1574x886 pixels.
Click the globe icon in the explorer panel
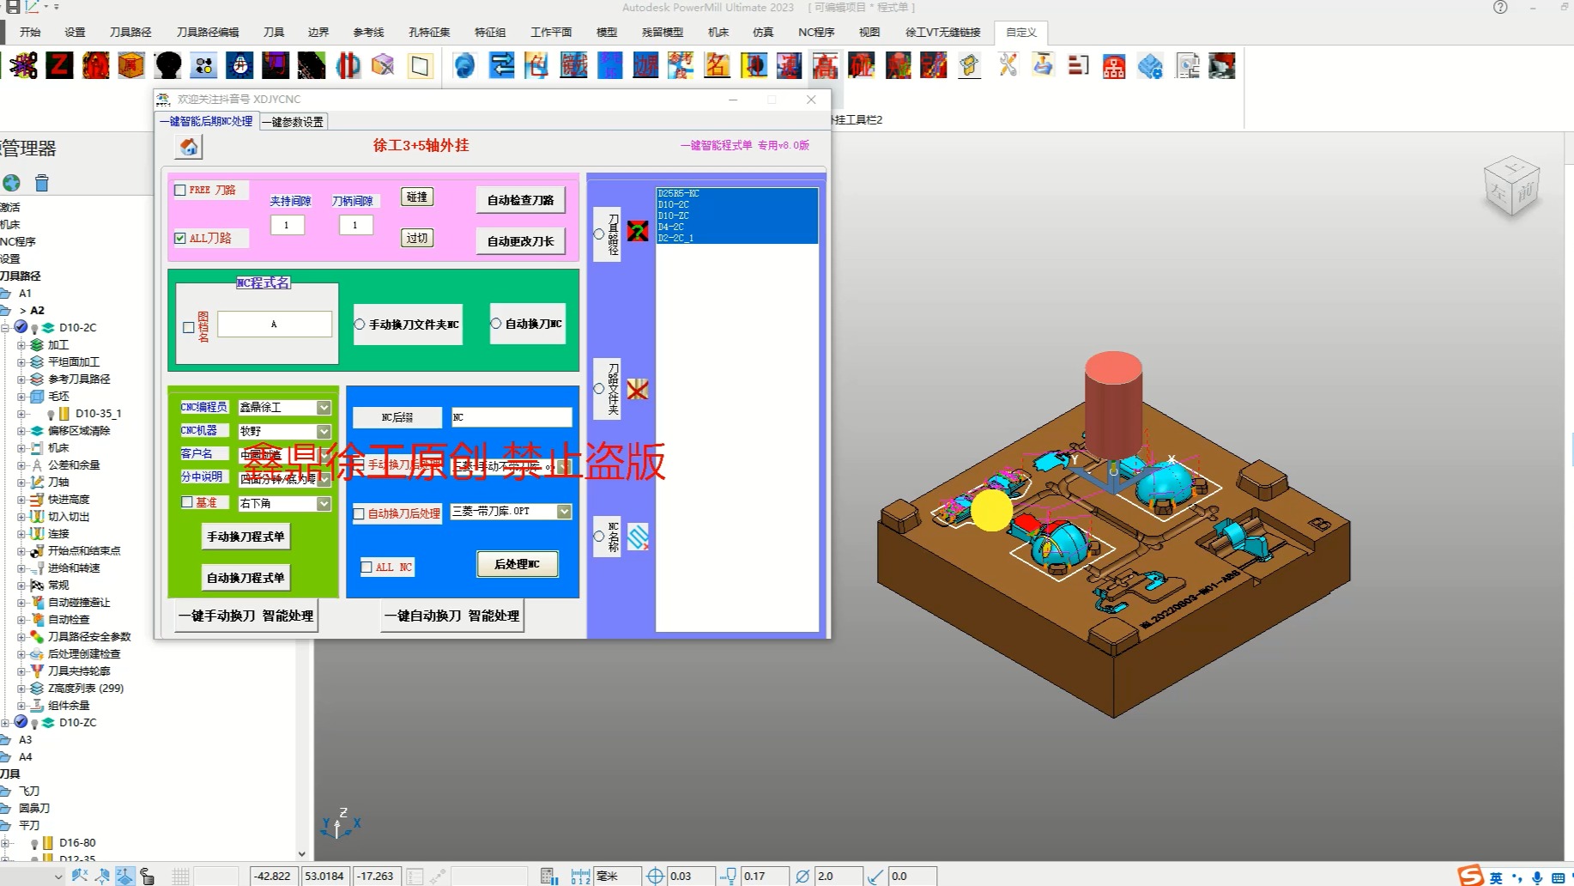click(x=11, y=182)
